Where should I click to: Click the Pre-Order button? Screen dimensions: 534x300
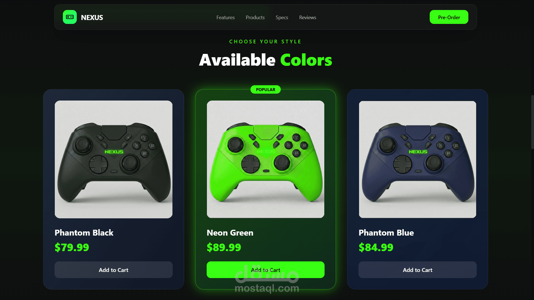[449, 17]
